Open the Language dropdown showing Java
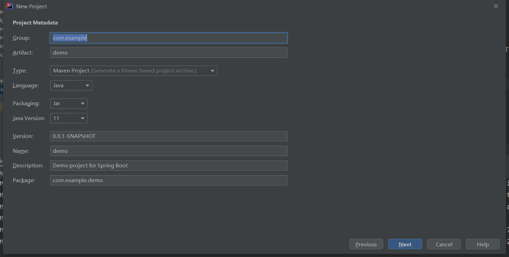509x257 pixels. (x=71, y=86)
